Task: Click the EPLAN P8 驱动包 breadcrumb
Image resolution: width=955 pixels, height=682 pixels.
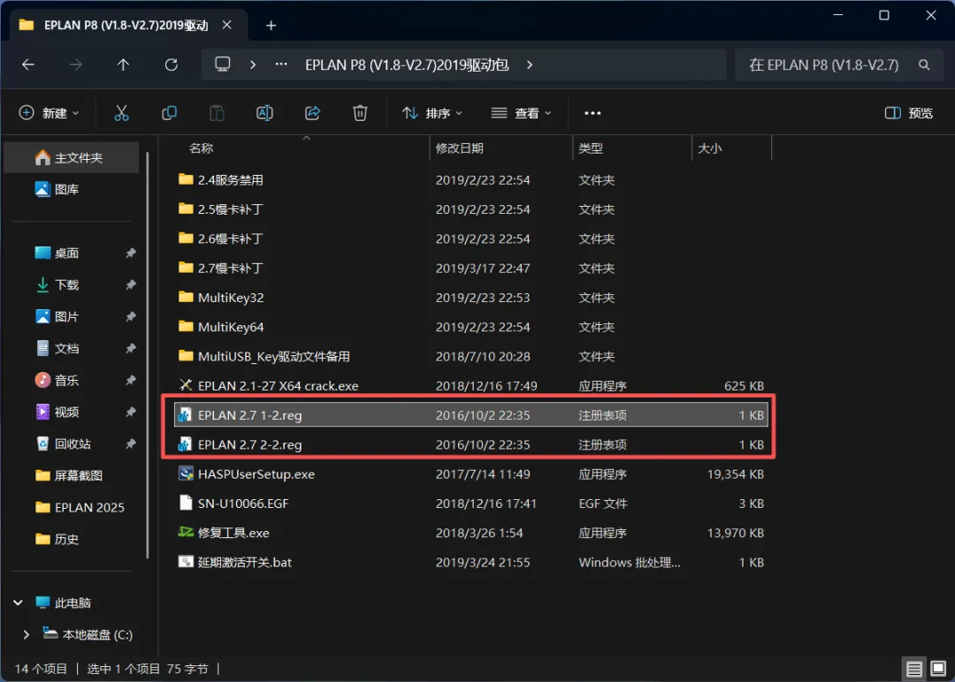Action: click(407, 64)
